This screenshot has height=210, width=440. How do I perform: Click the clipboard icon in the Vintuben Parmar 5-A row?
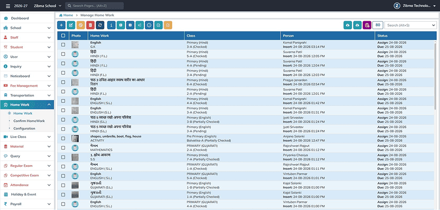pyautogui.click(x=75, y=176)
